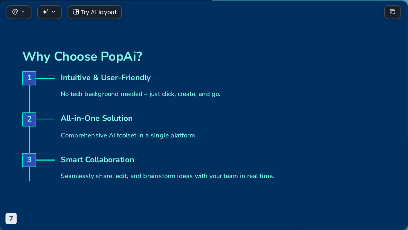The image size is (408, 230).
Task: Select the 'All-in-One Solution' heading
Action: tap(96, 118)
